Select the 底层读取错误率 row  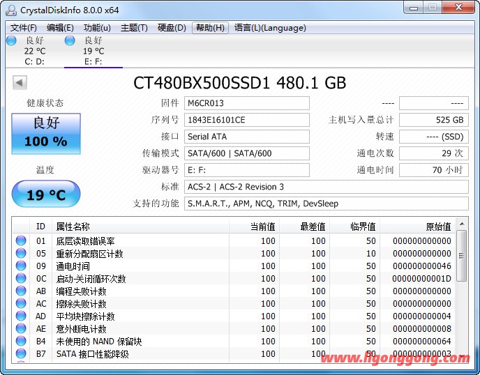(234, 240)
